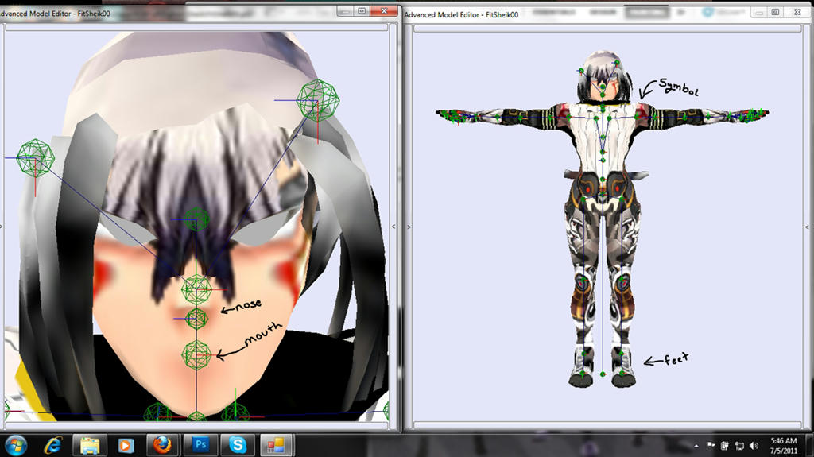Expand left-edge side panel of right editor window
Screen dimensions: 814x457
click(409, 227)
